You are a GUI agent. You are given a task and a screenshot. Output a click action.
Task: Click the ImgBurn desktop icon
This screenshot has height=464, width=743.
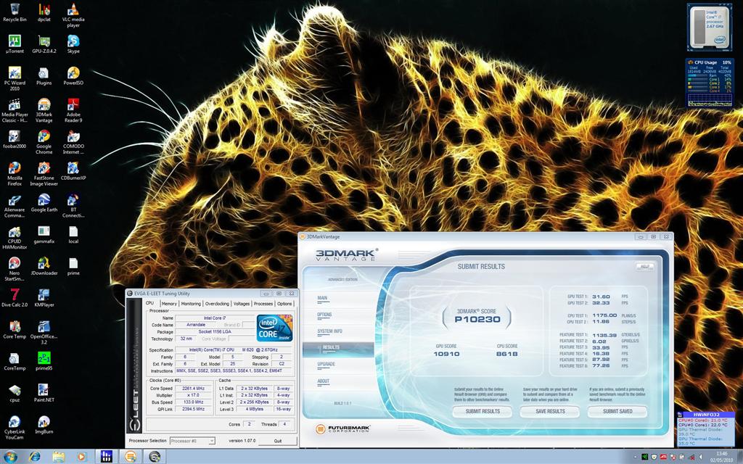coord(44,425)
